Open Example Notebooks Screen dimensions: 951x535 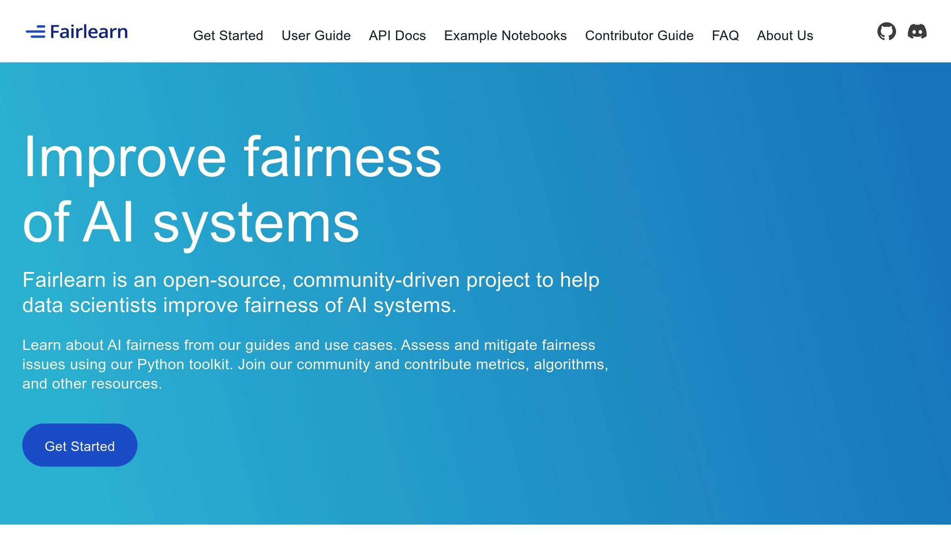click(505, 35)
